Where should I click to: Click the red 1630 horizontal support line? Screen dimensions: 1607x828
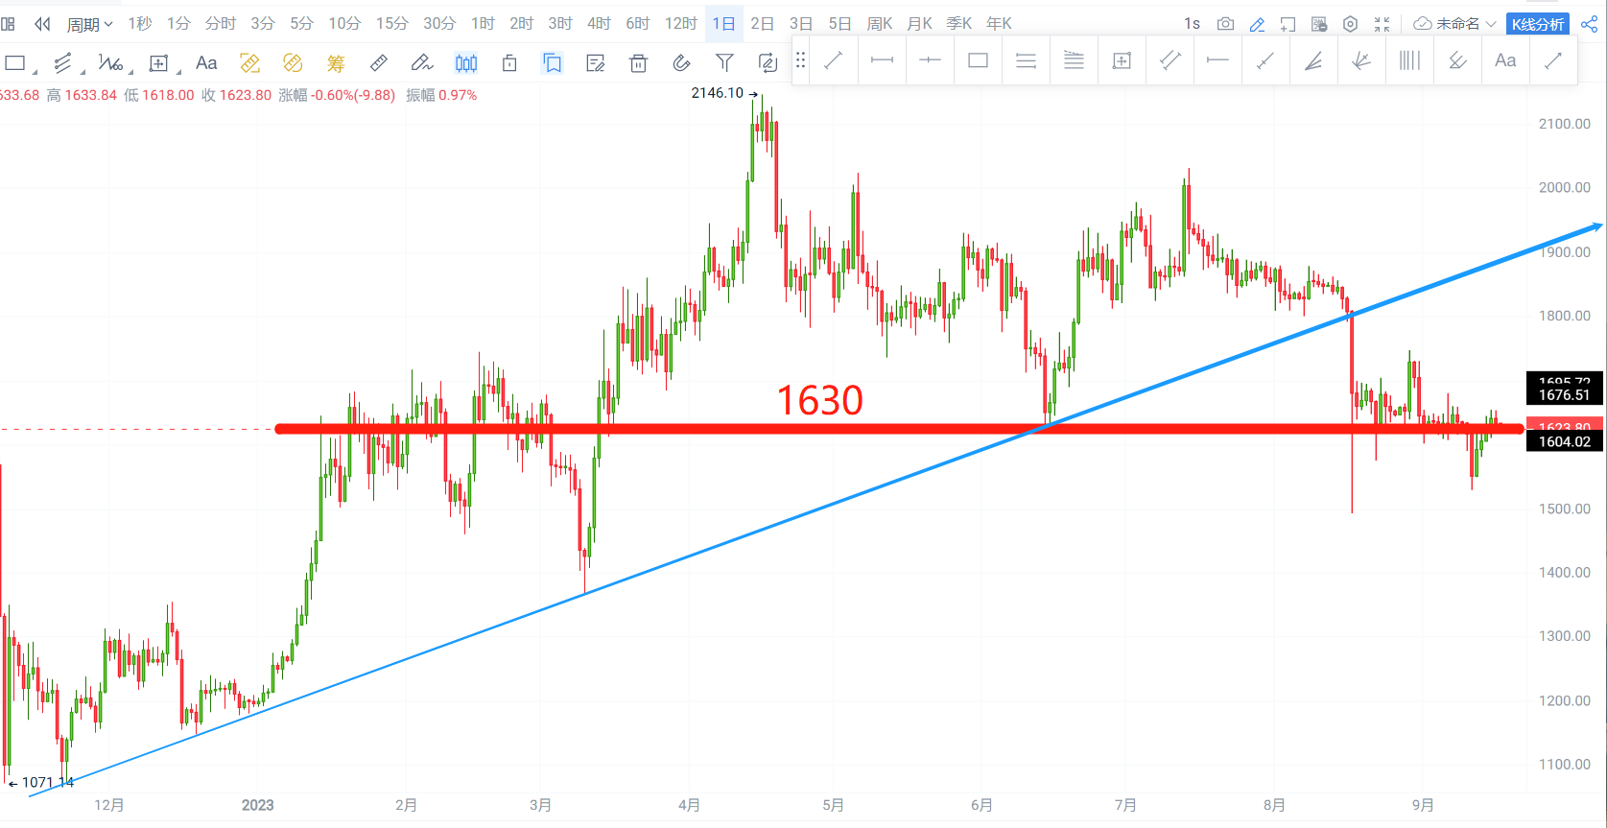coord(899,429)
